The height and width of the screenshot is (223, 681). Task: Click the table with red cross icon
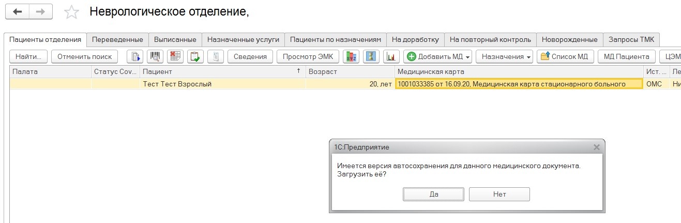click(x=175, y=56)
